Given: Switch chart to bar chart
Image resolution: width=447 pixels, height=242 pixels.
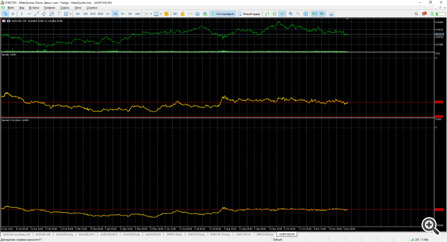Looking at the screenshot, I should pyautogui.click(x=267, y=14).
